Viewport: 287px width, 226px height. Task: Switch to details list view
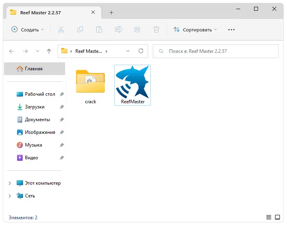[268, 217]
